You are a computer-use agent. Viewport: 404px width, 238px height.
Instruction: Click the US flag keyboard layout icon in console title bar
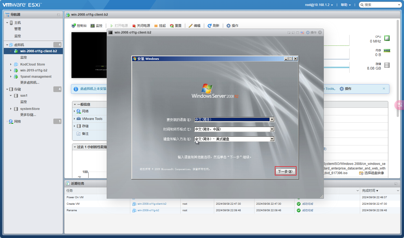[302, 32]
